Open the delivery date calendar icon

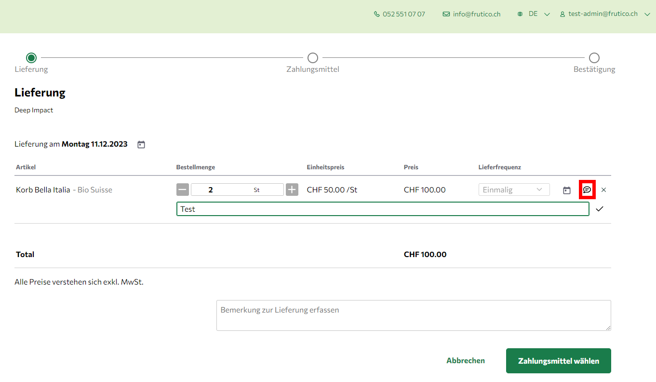pyautogui.click(x=141, y=144)
